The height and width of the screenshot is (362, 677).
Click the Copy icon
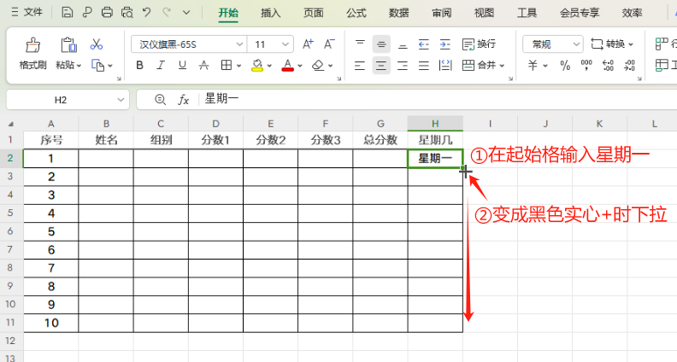point(98,66)
